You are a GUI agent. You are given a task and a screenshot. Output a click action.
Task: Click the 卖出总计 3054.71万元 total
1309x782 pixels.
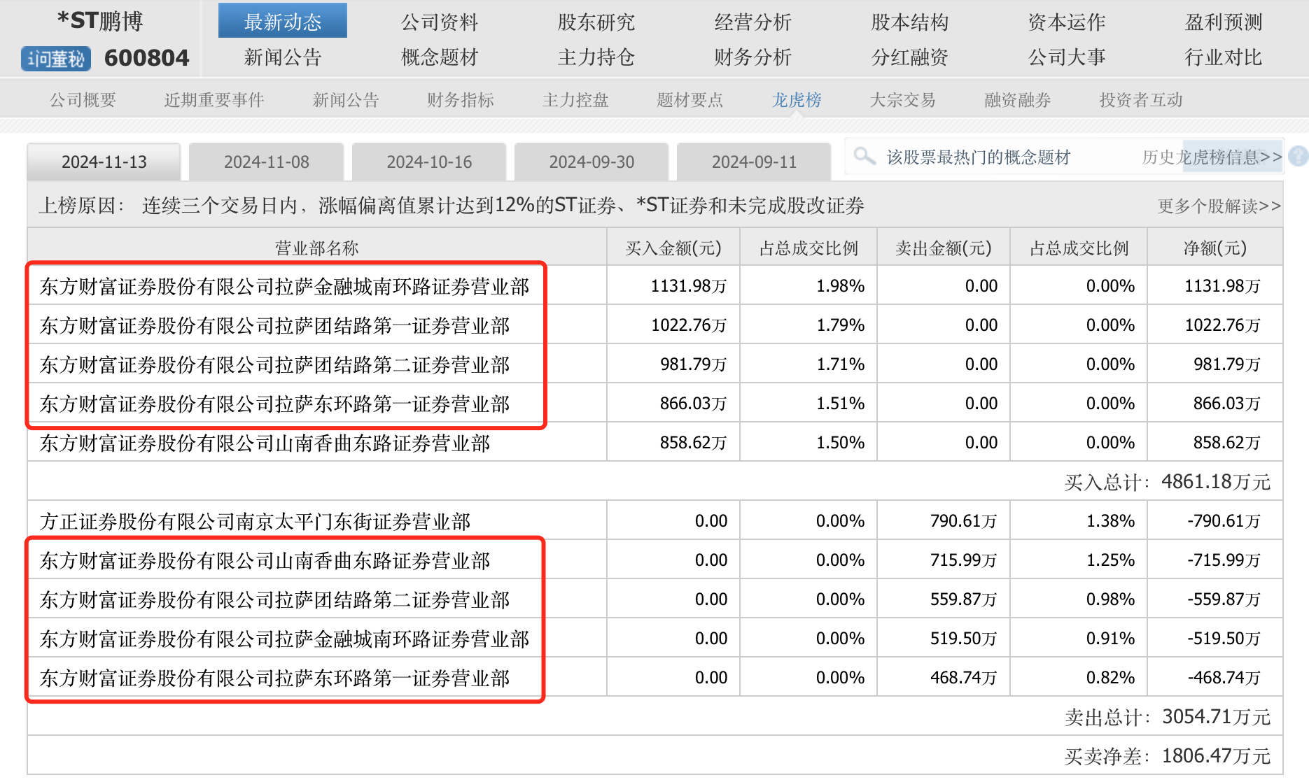coord(1167,717)
